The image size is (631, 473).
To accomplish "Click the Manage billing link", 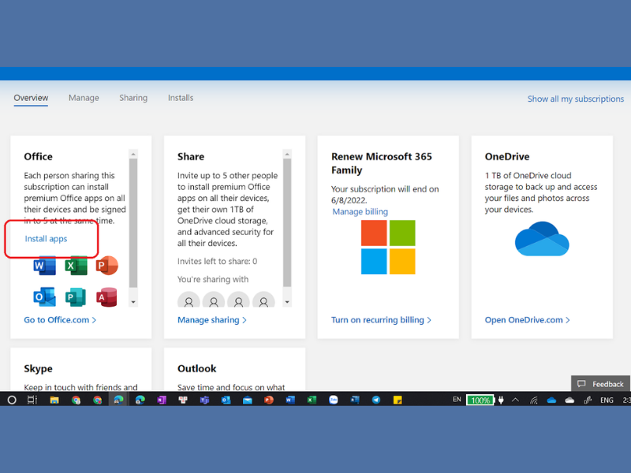I will [x=360, y=211].
